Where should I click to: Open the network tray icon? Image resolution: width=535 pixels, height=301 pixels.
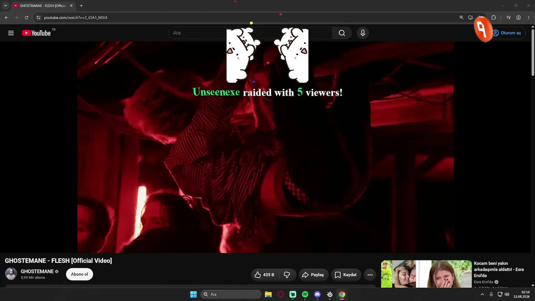500,294
